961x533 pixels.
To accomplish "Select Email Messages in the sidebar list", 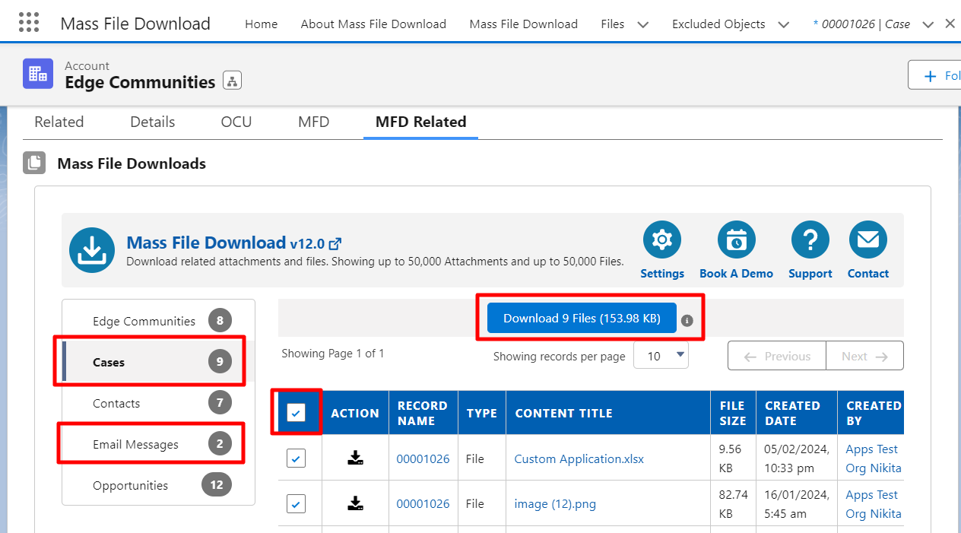I will 158,444.
